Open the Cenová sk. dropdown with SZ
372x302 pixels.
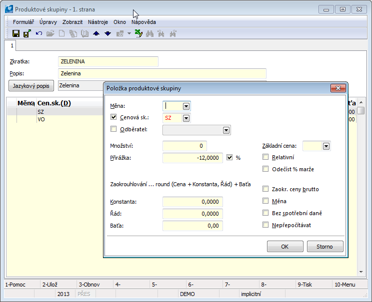(x=186, y=118)
